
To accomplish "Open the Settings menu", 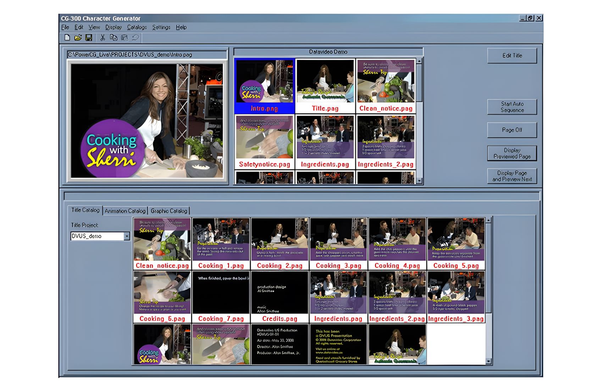I will coord(161,27).
